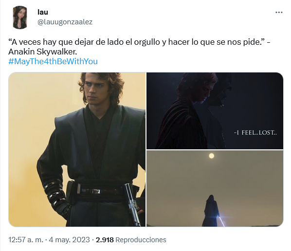View the dark top-right image with Vader
This screenshot has height=251, width=291.
[215, 111]
